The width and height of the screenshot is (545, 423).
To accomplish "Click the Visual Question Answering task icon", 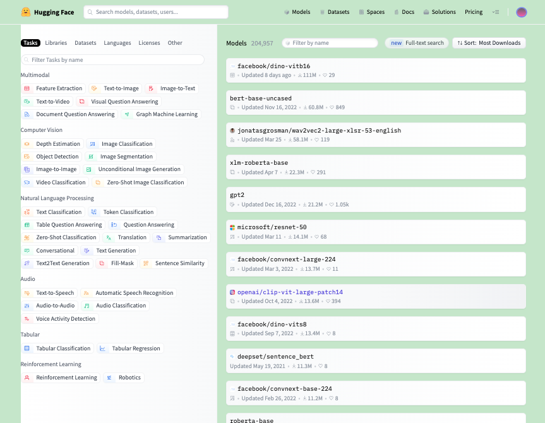I will point(81,102).
